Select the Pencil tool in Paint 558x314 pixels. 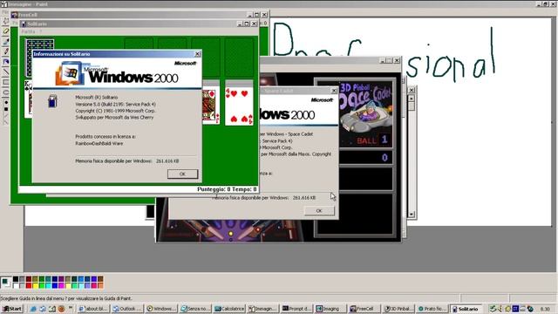[x=6, y=51]
